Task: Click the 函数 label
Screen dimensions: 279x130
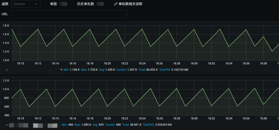Action: click(5, 4)
